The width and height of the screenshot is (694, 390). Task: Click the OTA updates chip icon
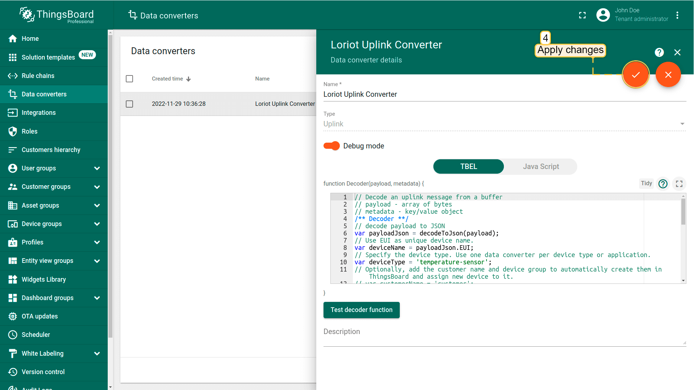point(13,316)
